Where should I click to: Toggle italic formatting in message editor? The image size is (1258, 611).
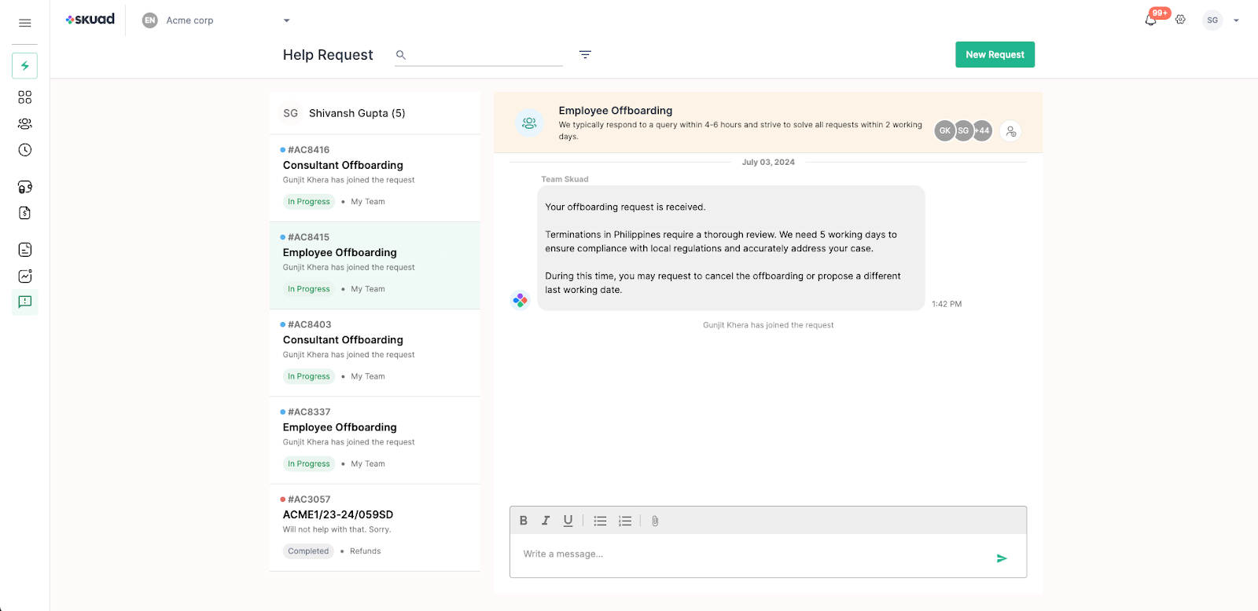click(x=546, y=521)
